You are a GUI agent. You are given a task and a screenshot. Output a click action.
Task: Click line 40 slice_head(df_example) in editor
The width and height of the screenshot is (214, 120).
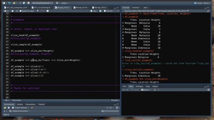pos(25,35)
